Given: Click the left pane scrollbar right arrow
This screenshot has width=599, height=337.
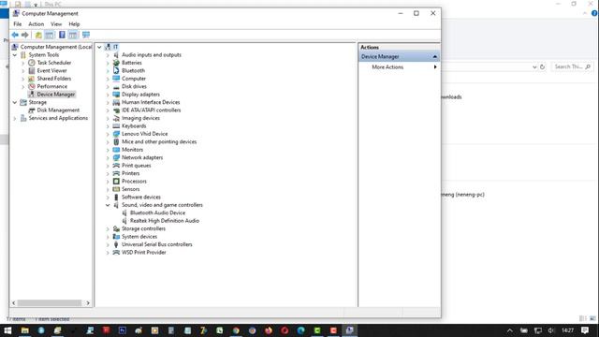Looking at the screenshot, I should (88, 303).
